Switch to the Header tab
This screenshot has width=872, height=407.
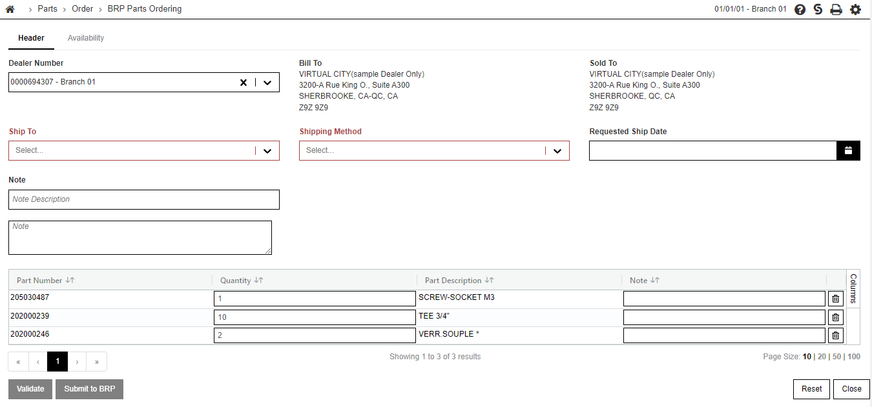[x=31, y=38]
